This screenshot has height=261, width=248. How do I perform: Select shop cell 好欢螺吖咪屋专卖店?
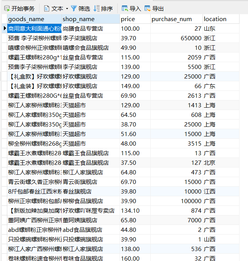tap(91, 210)
